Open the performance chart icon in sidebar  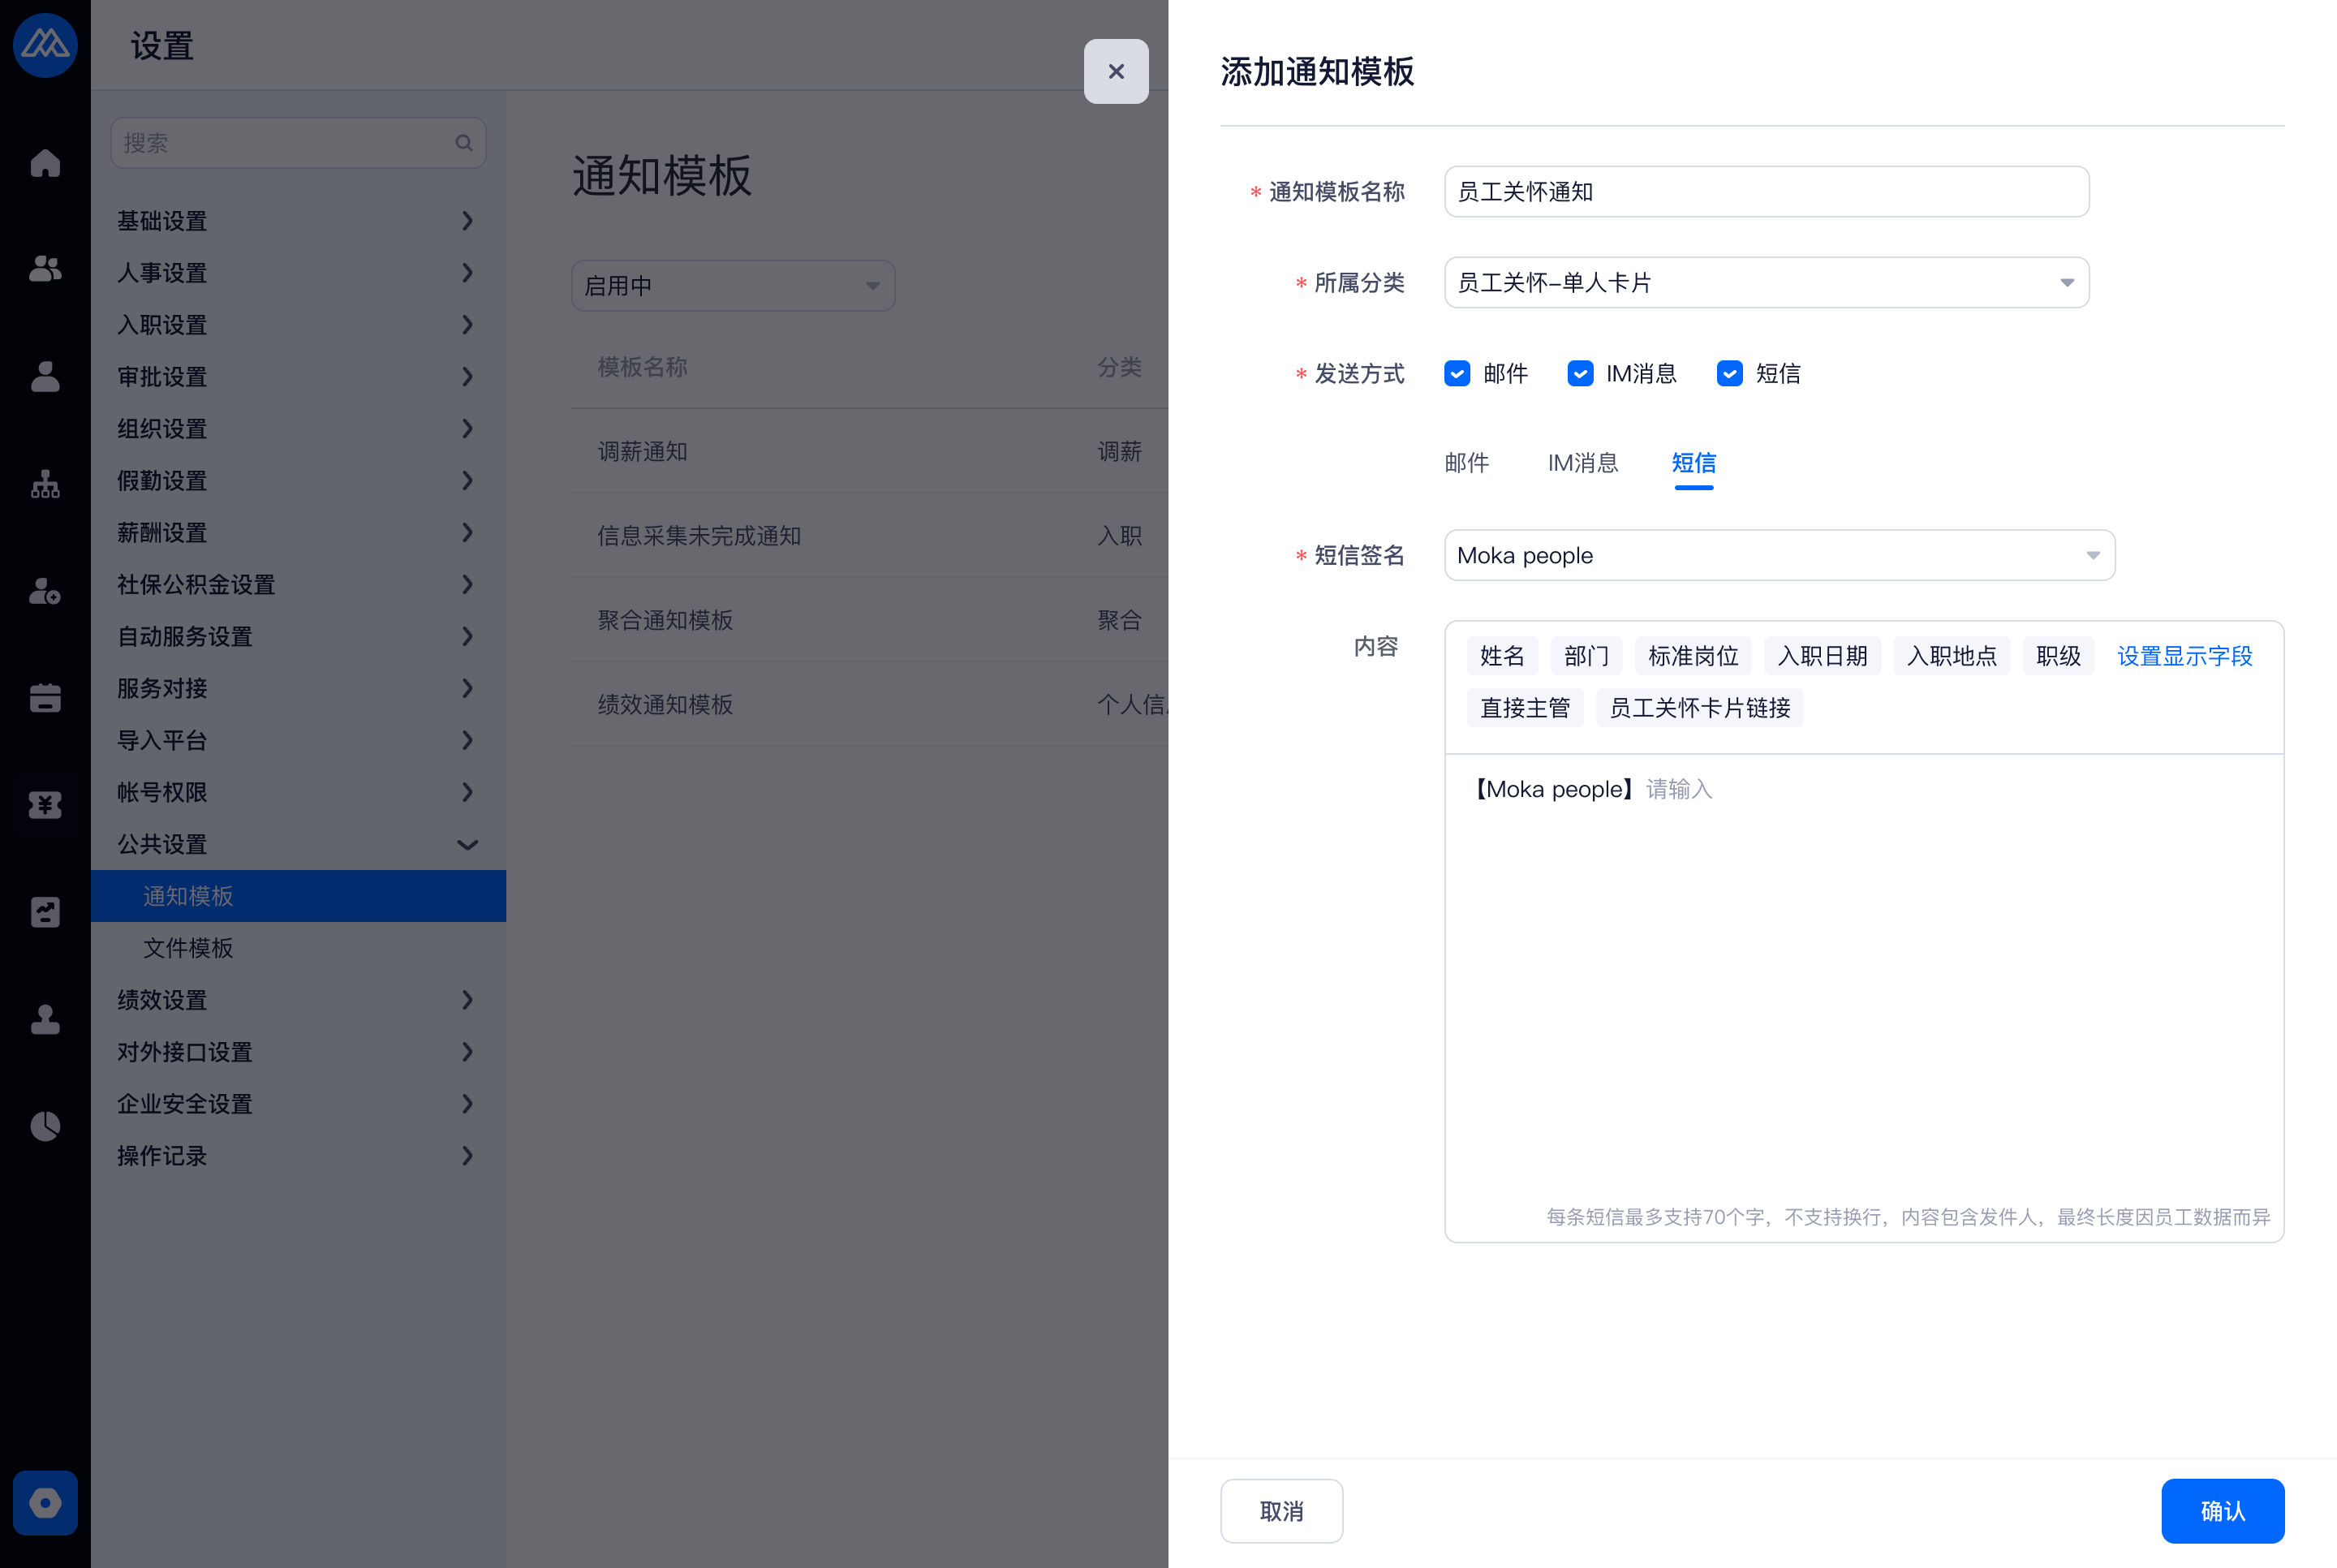45,912
